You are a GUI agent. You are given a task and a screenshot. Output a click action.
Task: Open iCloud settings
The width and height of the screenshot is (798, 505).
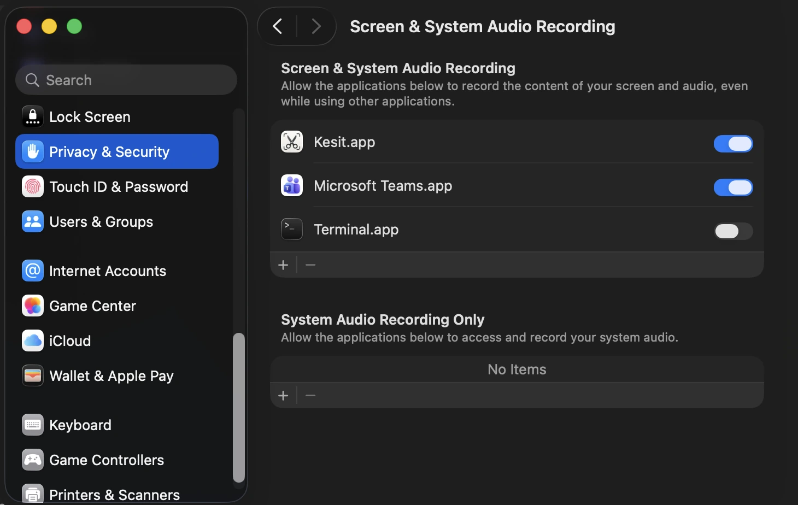tap(117, 340)
